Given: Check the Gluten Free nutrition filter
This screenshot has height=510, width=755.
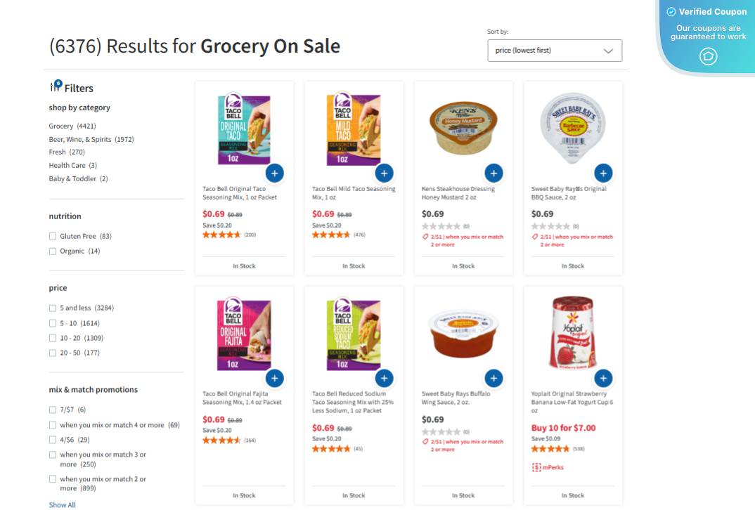Looking at the screenshot, I should [53, 237].
